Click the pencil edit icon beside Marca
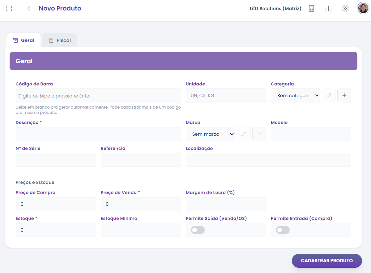371x273 pixels. pos(244,134)
